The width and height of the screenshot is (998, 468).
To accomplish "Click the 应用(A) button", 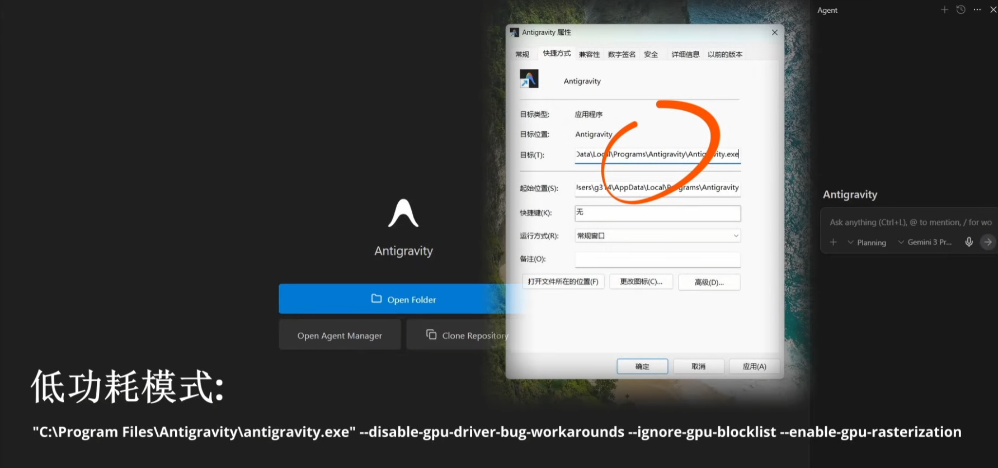I will tap(755, 366).
